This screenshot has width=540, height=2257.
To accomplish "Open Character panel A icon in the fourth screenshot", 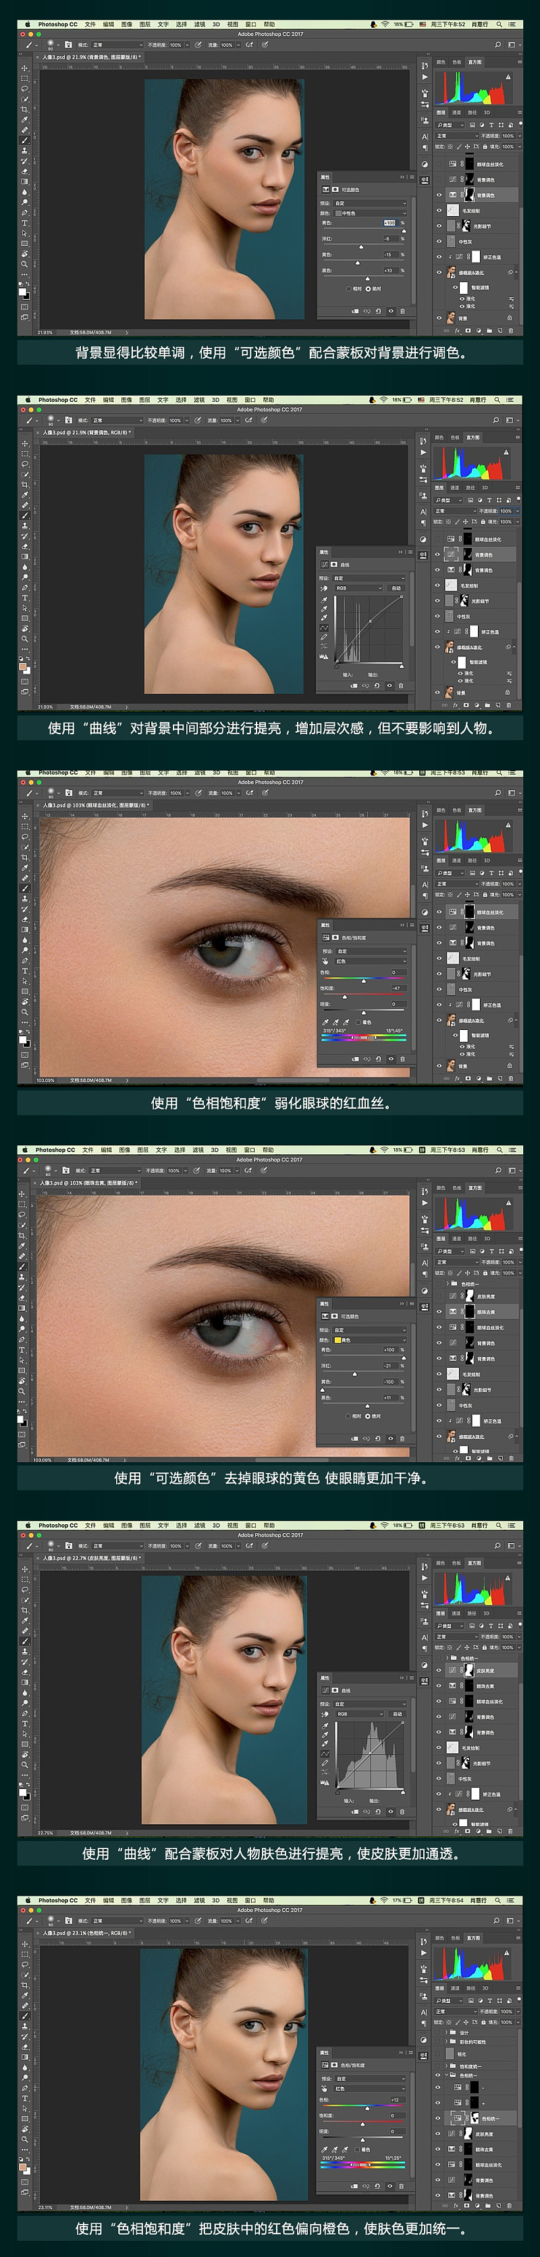I will click(x=425, y=1264).
